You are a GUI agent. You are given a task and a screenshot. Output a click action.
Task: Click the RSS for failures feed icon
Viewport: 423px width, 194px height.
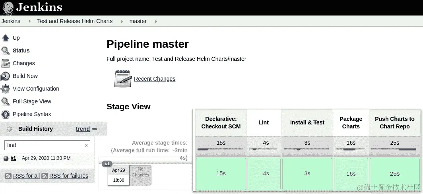45,176
